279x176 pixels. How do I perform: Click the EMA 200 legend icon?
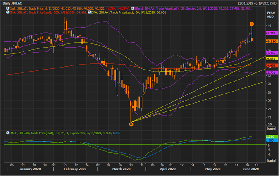click(x=7, y=12)
